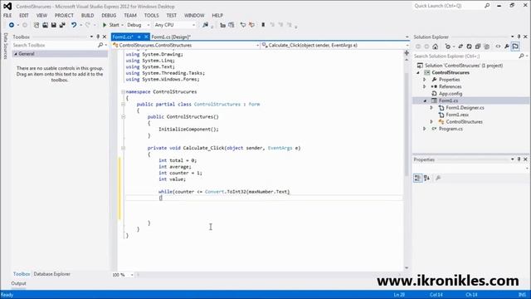Viewport: 531px width, 299px height.
Task: Click the Alphabetical sort icon in Properties panel
Action: pyautogui.click(x=426, y=178)
